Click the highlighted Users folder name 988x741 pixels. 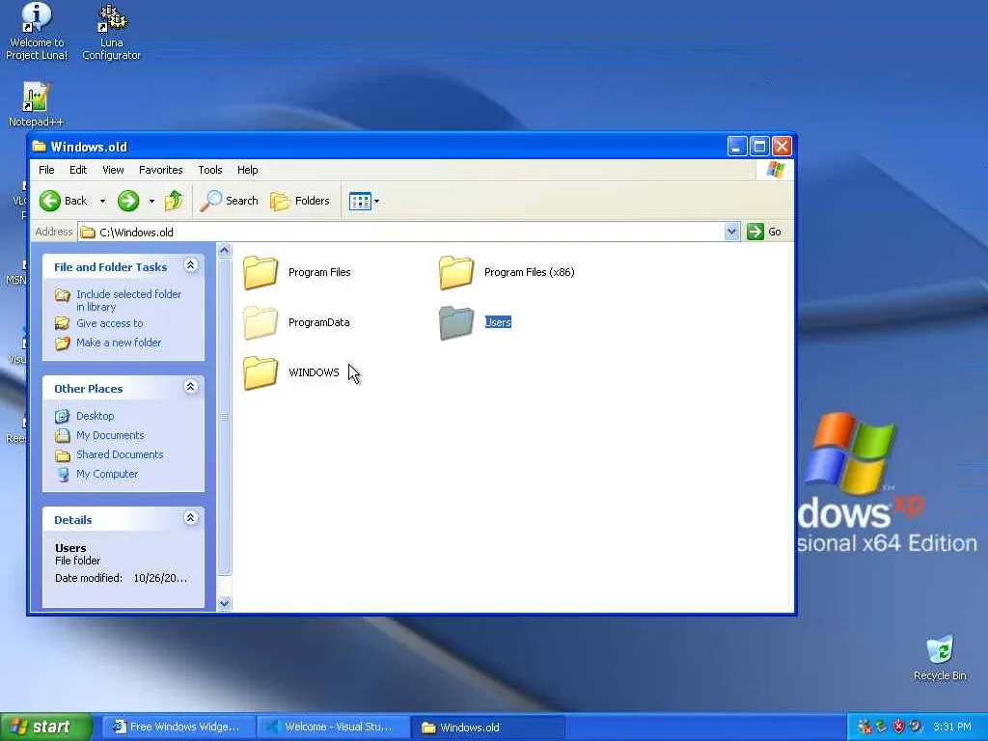tap(498, 322)
